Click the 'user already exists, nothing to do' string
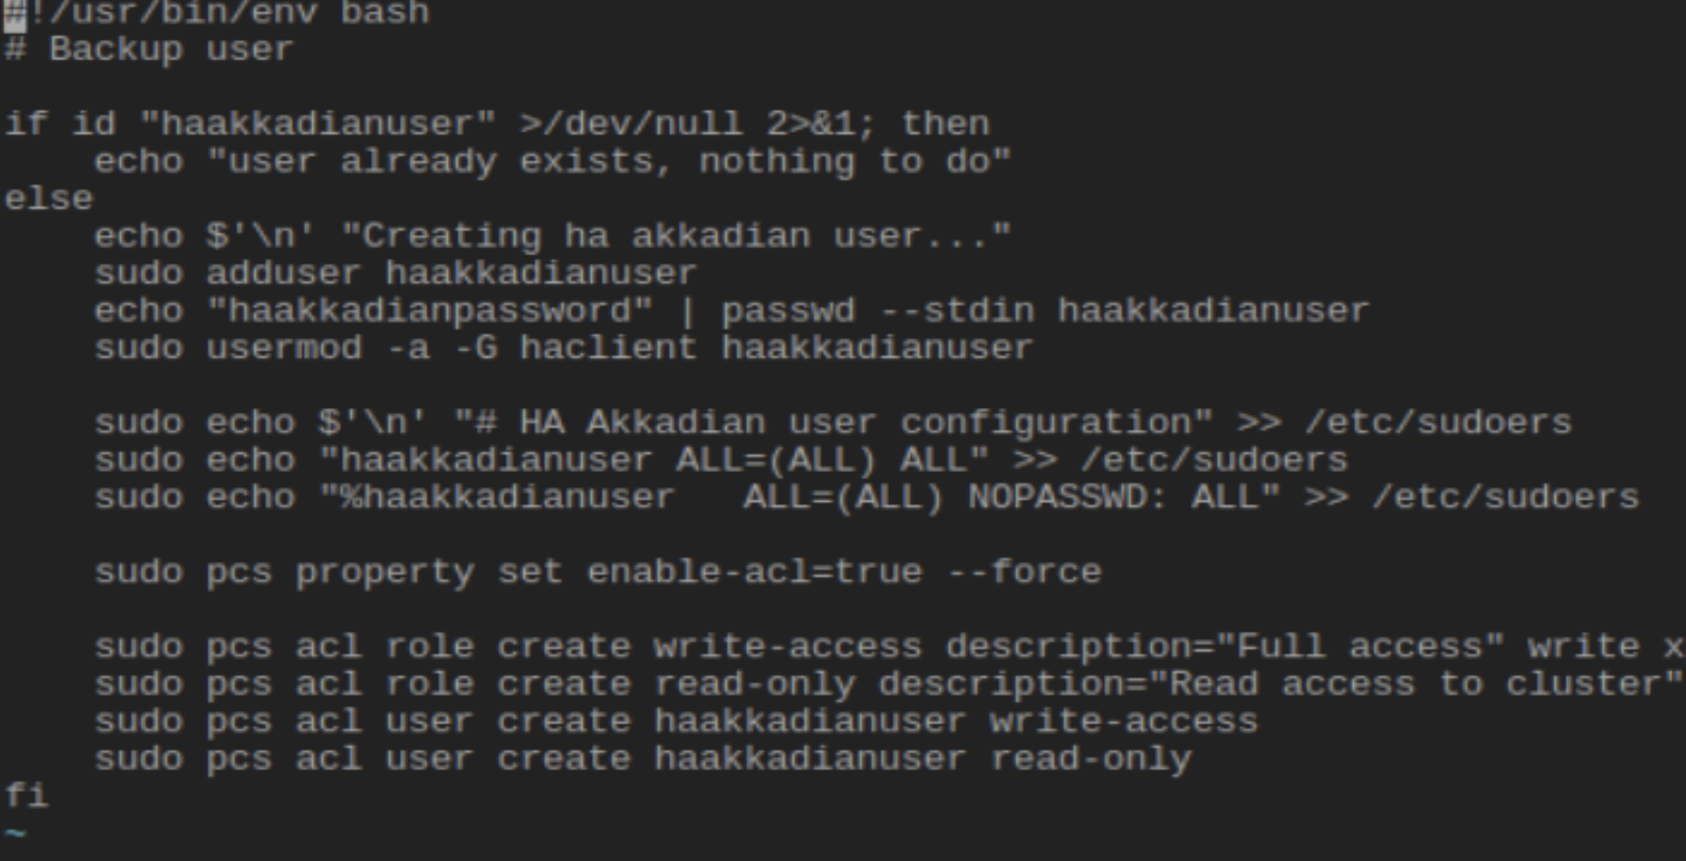 tap(608, 162)
